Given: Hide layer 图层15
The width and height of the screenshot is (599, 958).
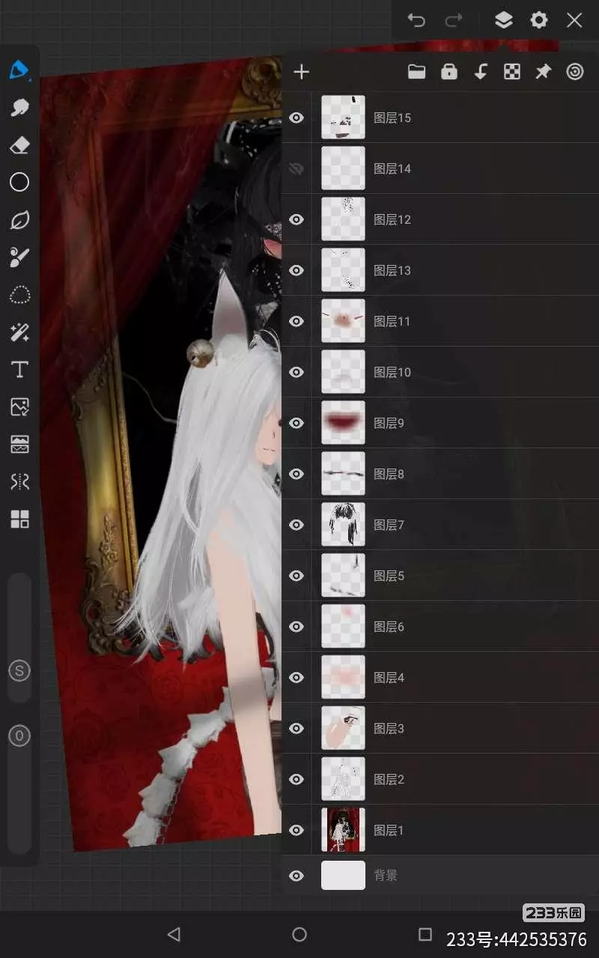Looking at the screenshot, I should pyautogui.click(x=297, y=118).
